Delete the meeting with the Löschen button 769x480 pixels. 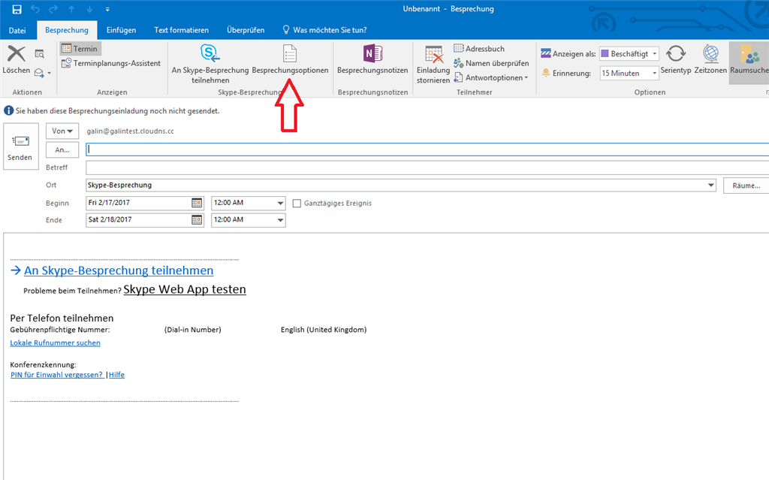[17, 60]
